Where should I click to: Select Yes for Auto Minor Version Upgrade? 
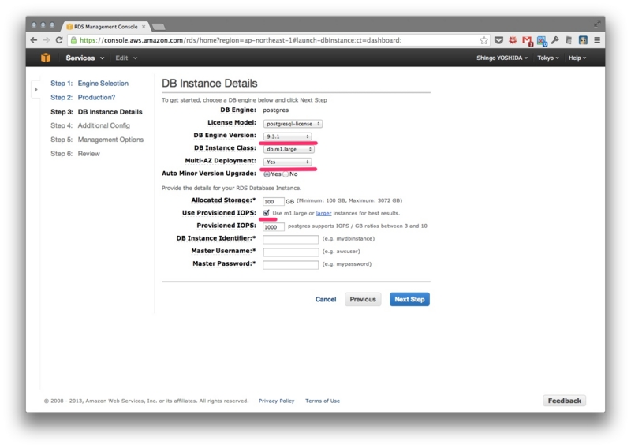pyautogui.click(x=267, y=174)
